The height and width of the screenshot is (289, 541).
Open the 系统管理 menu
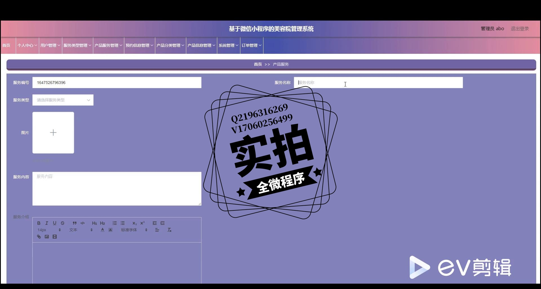coord(229,45)
